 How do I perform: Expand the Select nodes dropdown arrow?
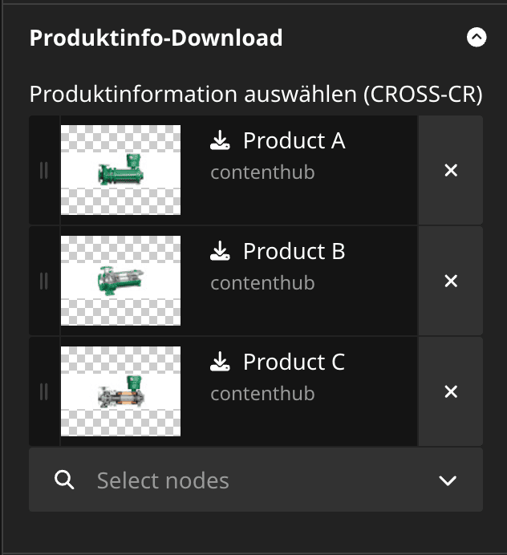point(448,480)
